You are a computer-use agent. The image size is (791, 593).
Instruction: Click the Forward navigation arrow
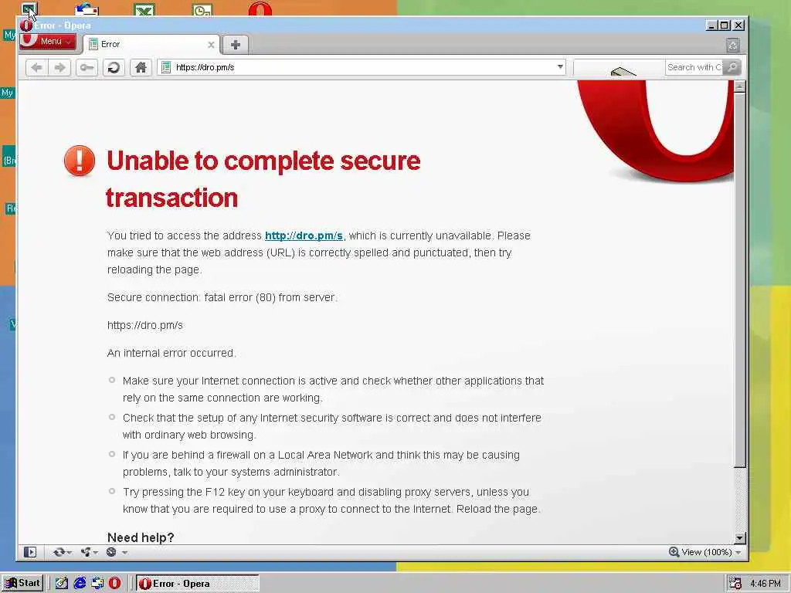point(60,68)
